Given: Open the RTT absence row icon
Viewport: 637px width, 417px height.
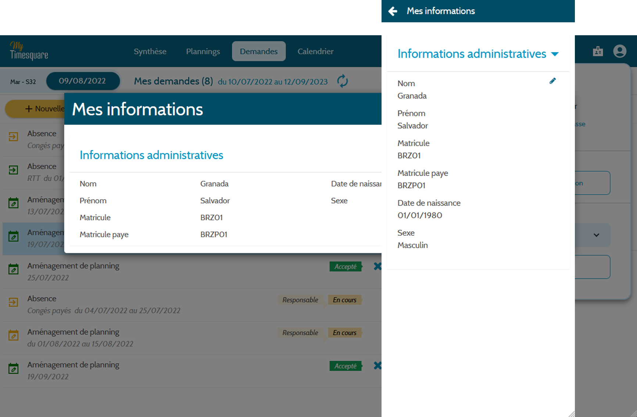Looking at the screenshot, I should tap(13, 170).
